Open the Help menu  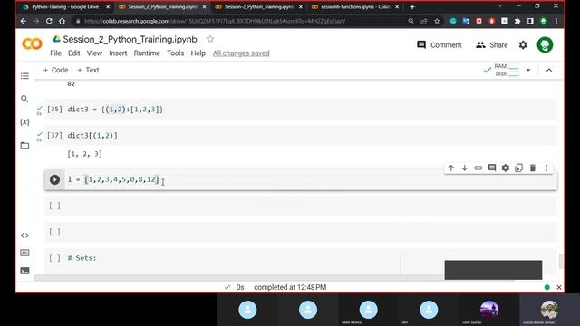pyautogui.click(x=198, y=53)
